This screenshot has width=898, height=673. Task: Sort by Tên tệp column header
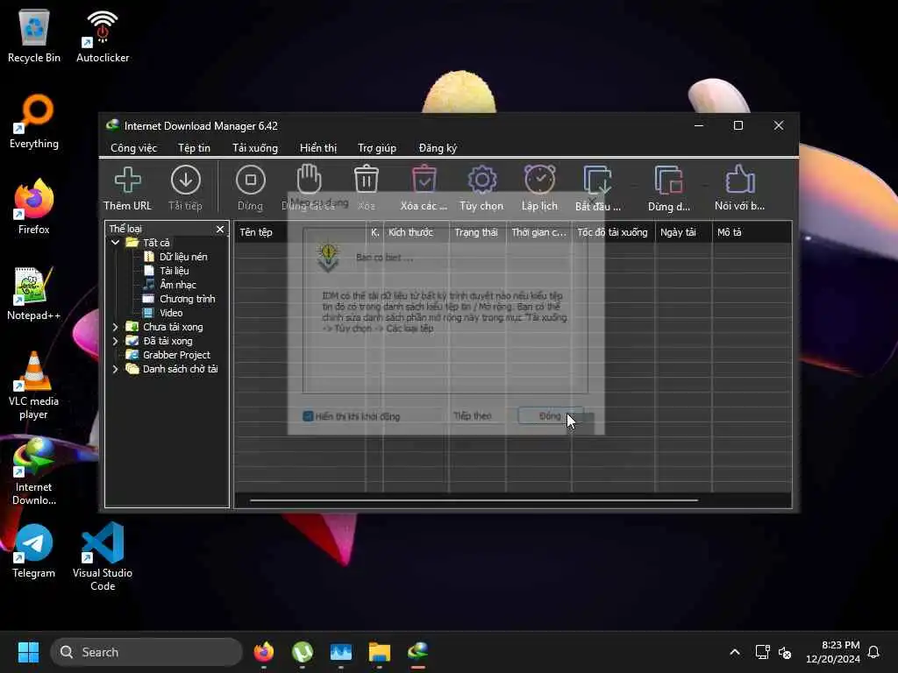(x=300, y=232)
